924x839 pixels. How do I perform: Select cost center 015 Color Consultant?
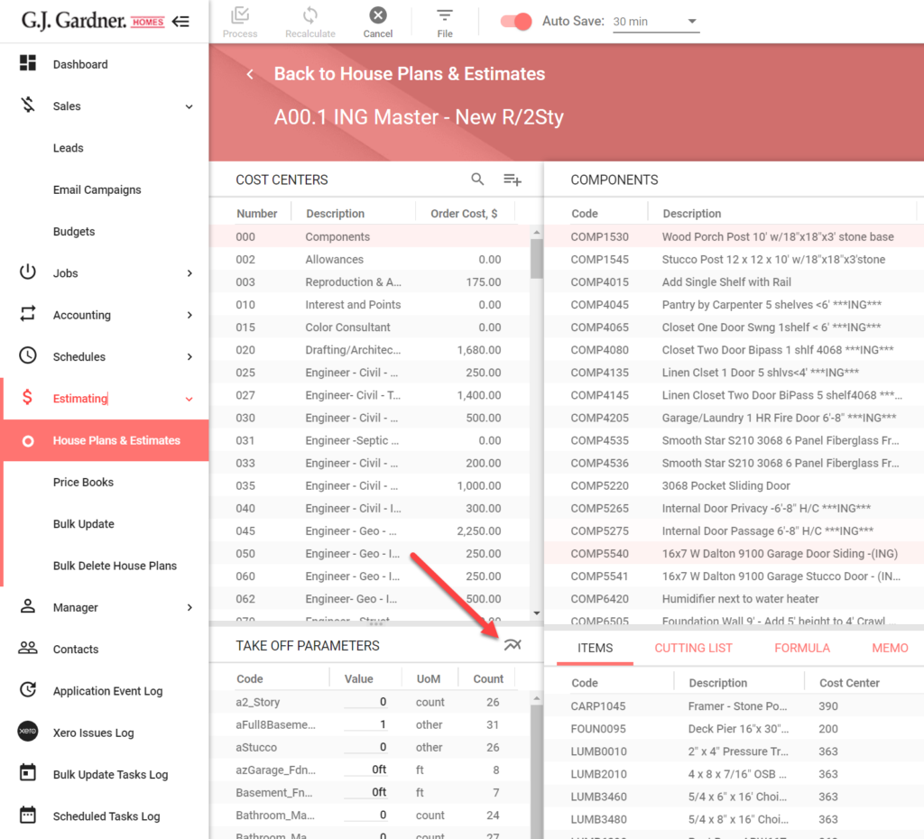pyautogui.click(x=369, y=327)
